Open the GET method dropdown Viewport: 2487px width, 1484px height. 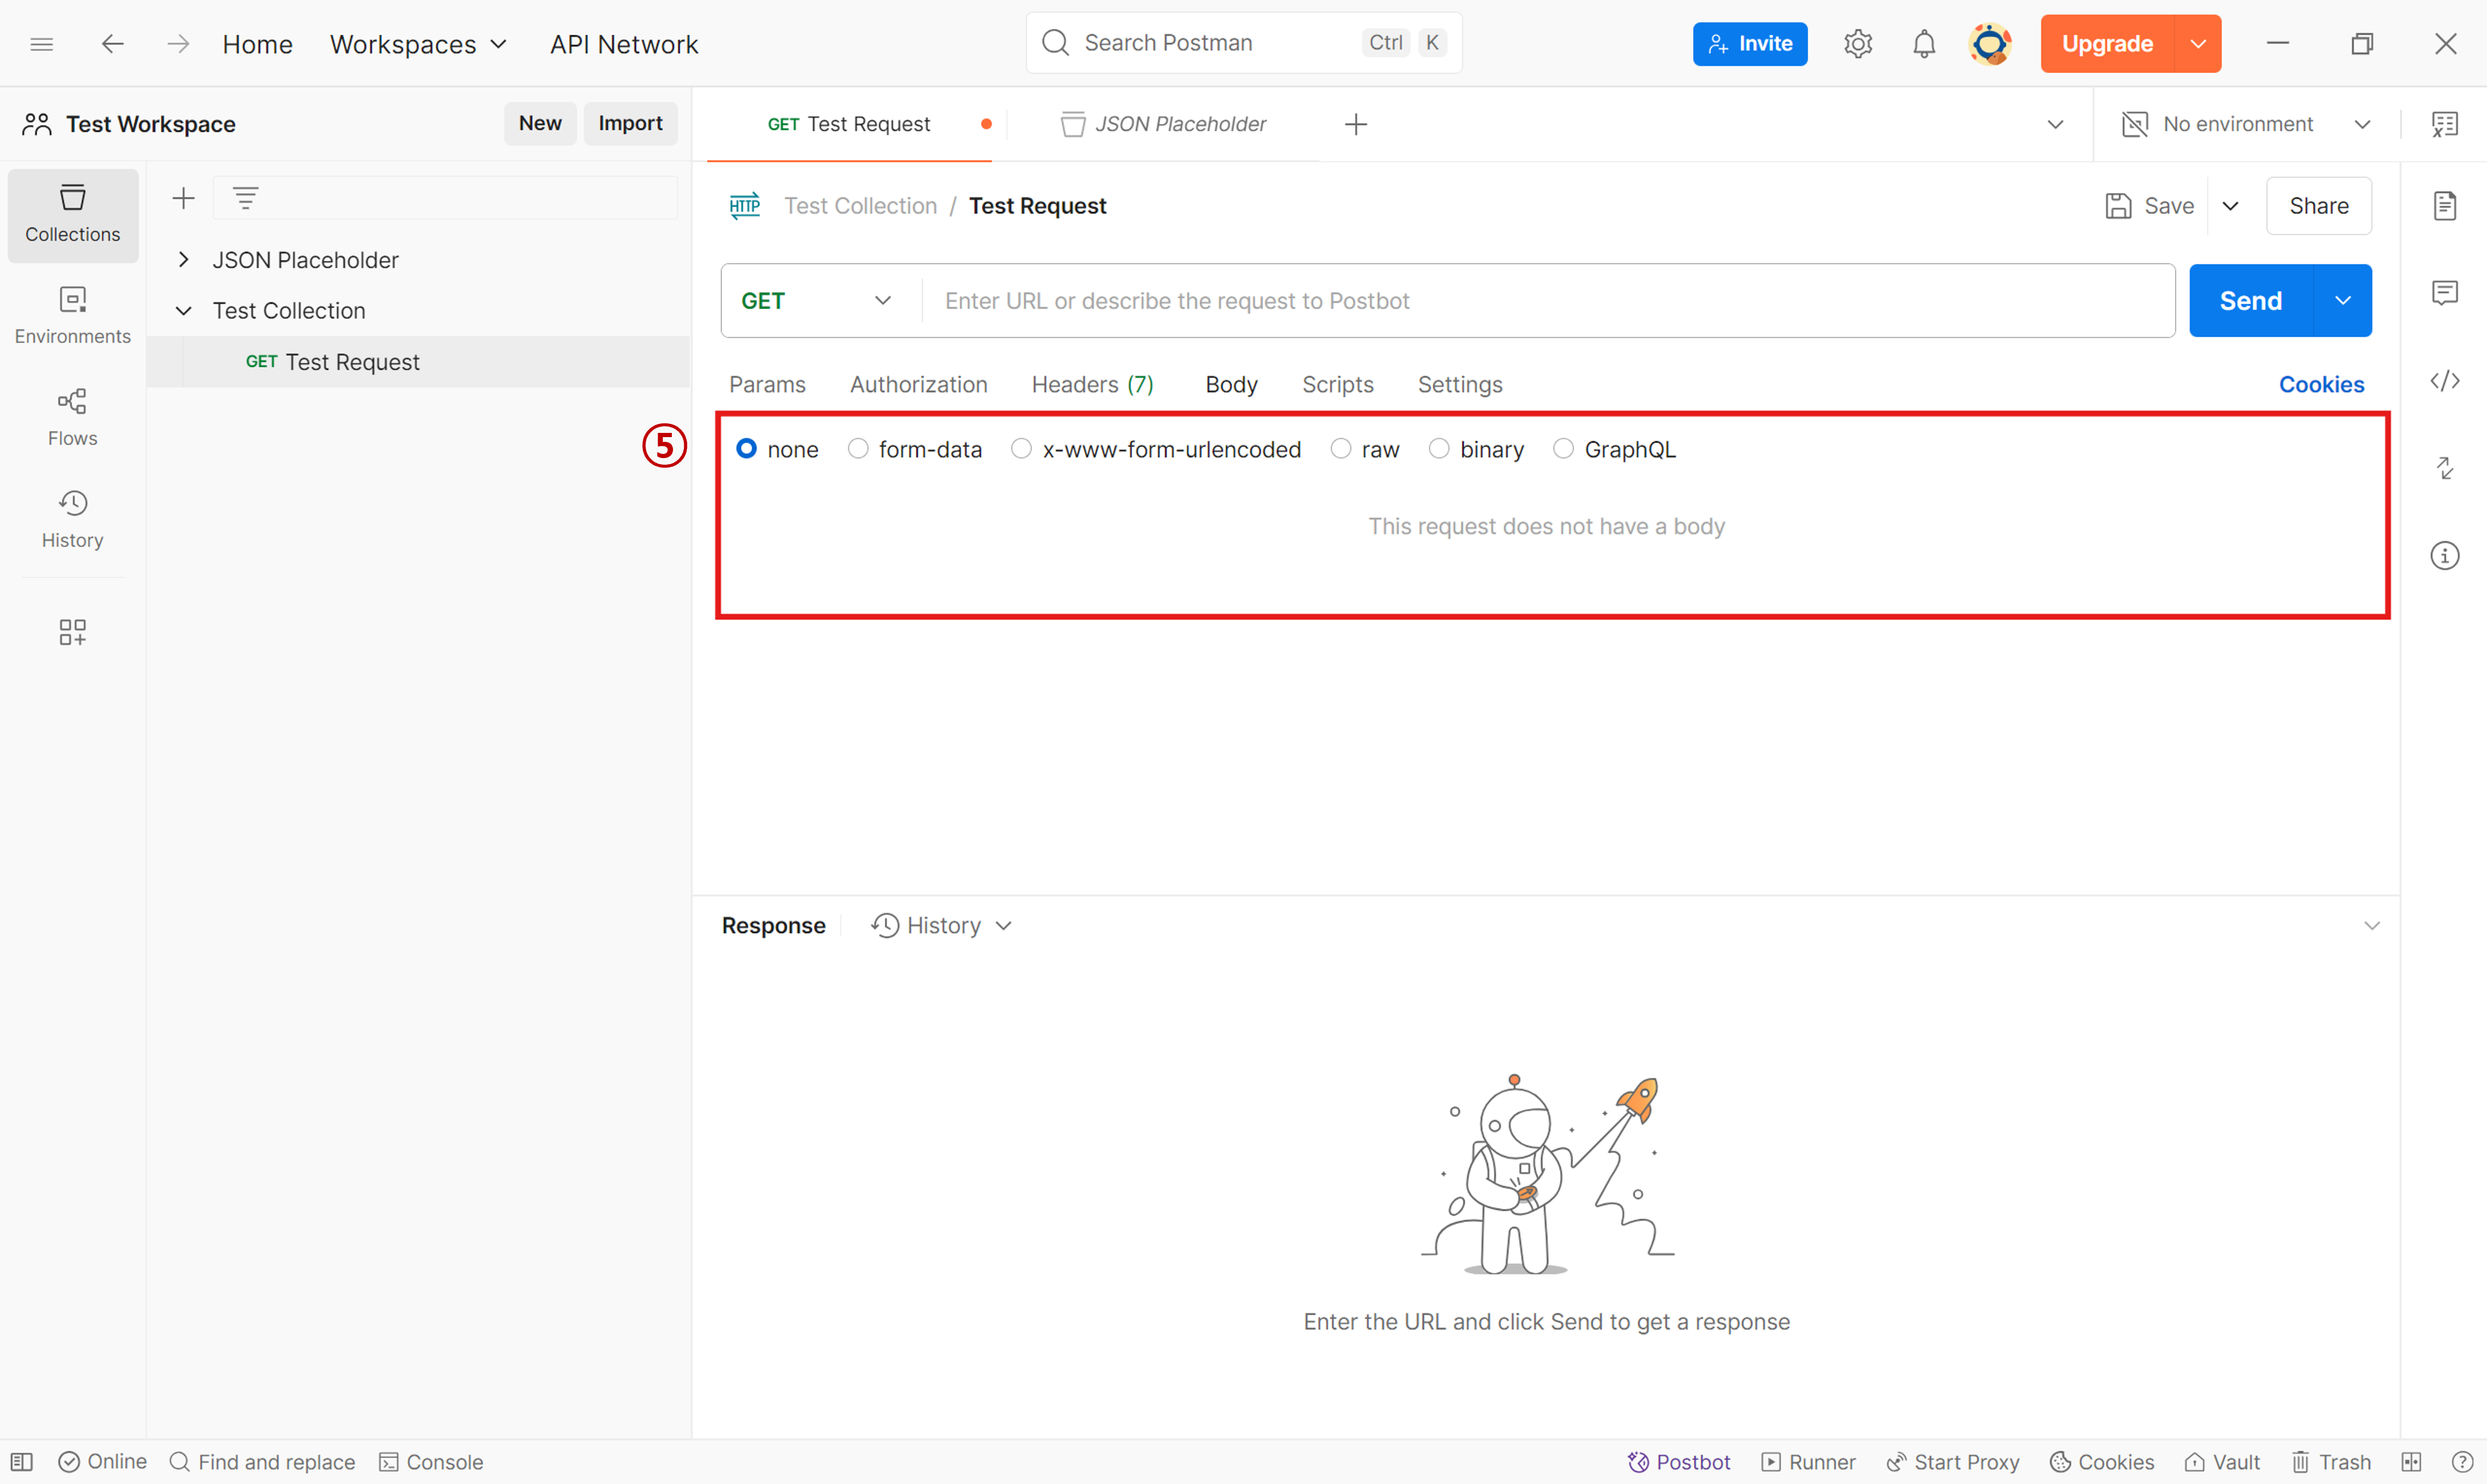[818, 301]
